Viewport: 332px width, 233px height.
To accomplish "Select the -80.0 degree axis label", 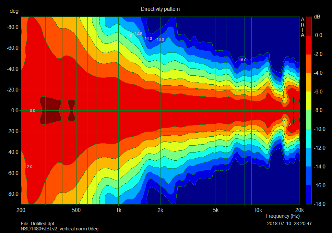I will click(13, 27).
